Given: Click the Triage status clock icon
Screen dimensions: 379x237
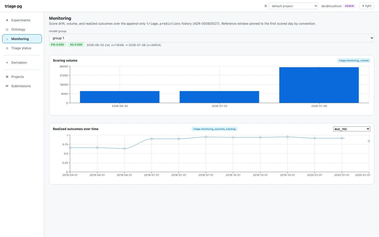Looking at the screenshot, I should click(7, 48).
